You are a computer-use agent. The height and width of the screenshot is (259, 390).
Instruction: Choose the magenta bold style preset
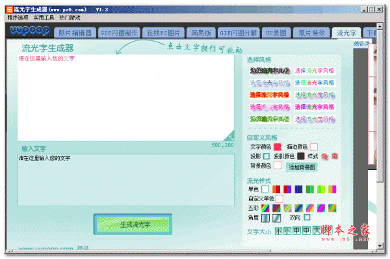coord(315,107)
